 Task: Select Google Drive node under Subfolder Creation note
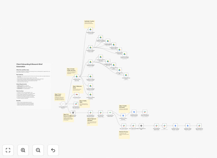91,29
